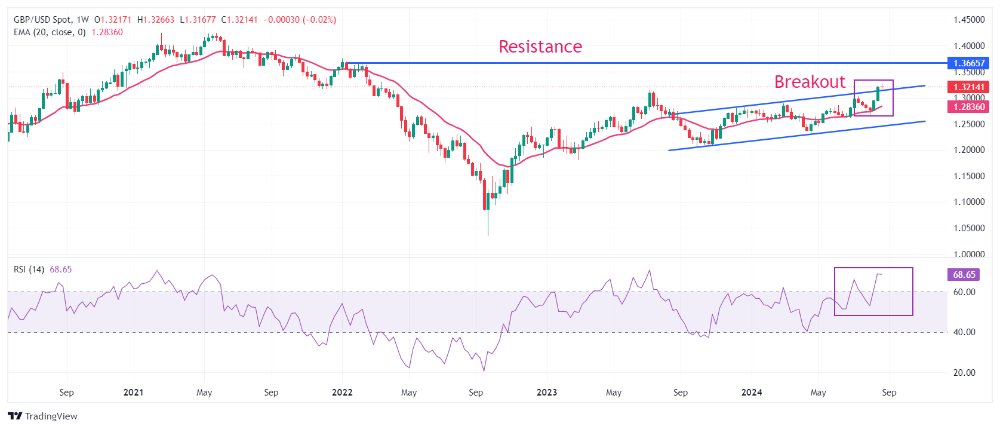Click the closing price value C1.32141 in header

click(x=239, y=20)
